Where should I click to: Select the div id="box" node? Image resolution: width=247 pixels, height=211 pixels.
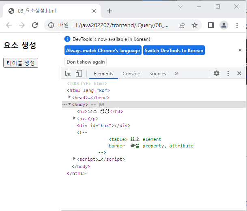point(103,126)
